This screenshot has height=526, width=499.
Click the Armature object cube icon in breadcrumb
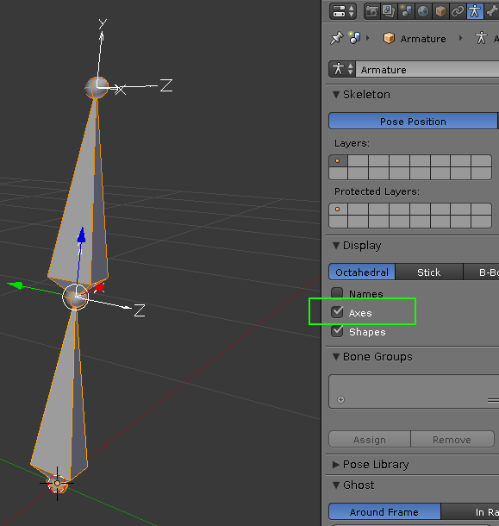coord(389,38)
